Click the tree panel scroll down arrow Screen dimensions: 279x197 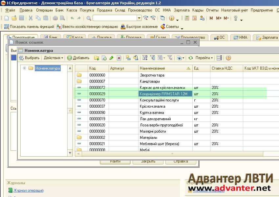point(70,153)
